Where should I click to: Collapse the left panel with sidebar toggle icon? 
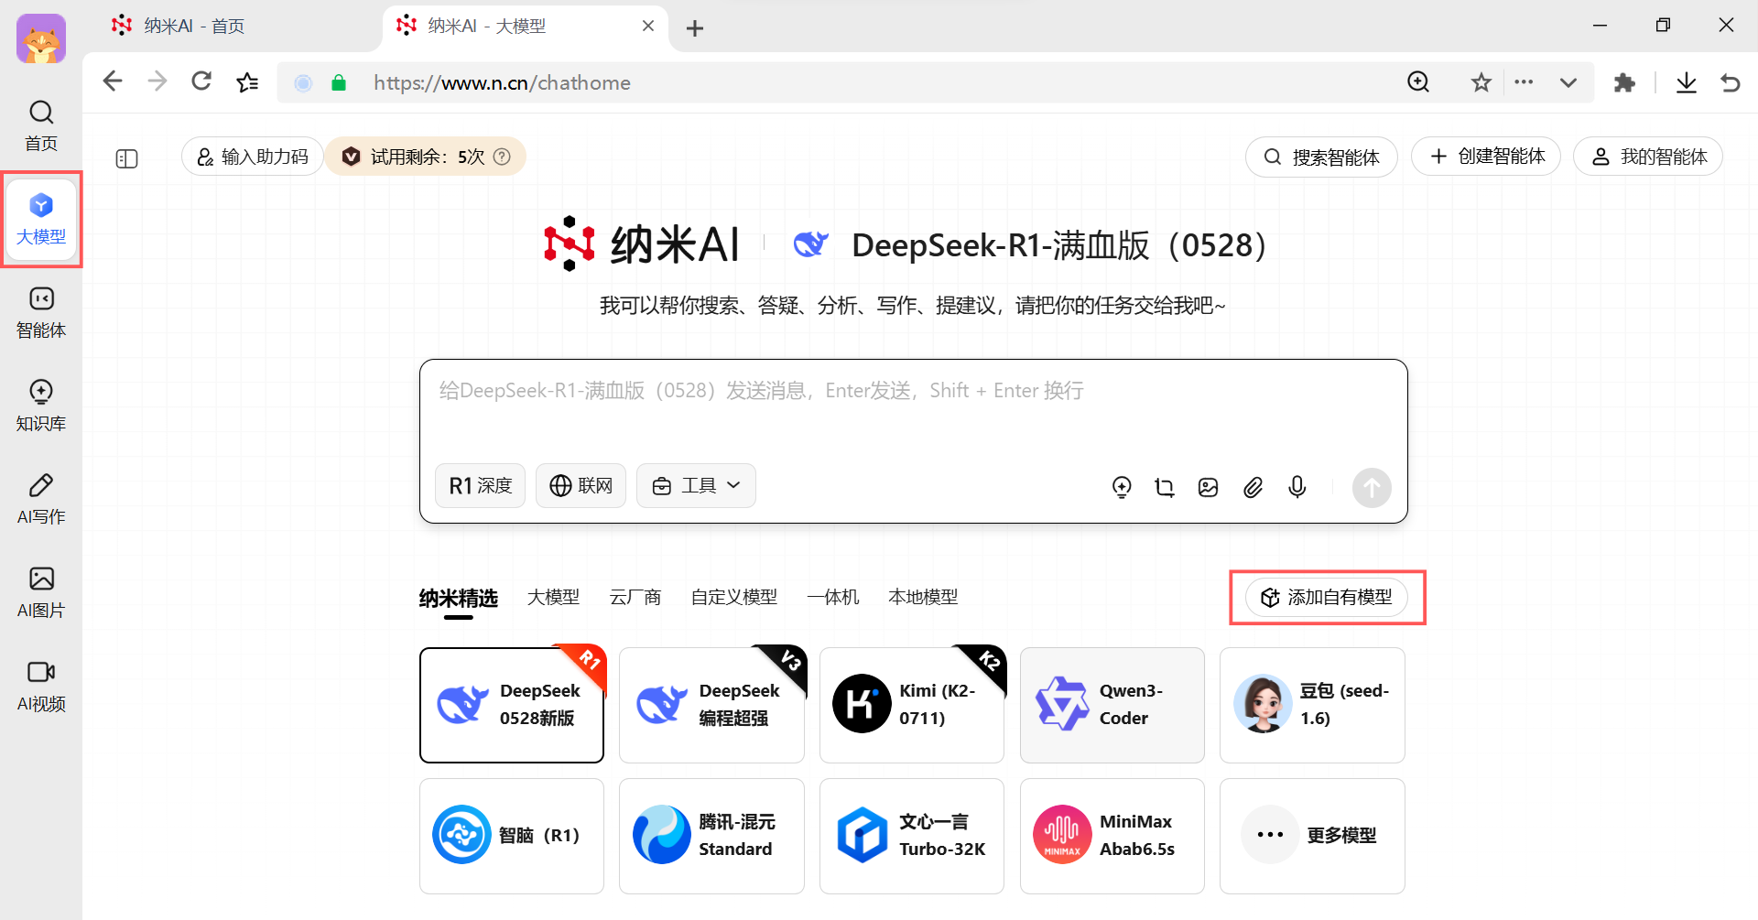coord(126,158)
